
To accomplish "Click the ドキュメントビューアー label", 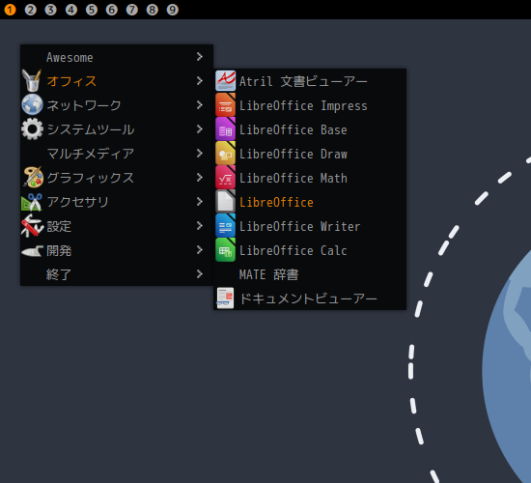I will pyautogui.click(x=309, y=298).
